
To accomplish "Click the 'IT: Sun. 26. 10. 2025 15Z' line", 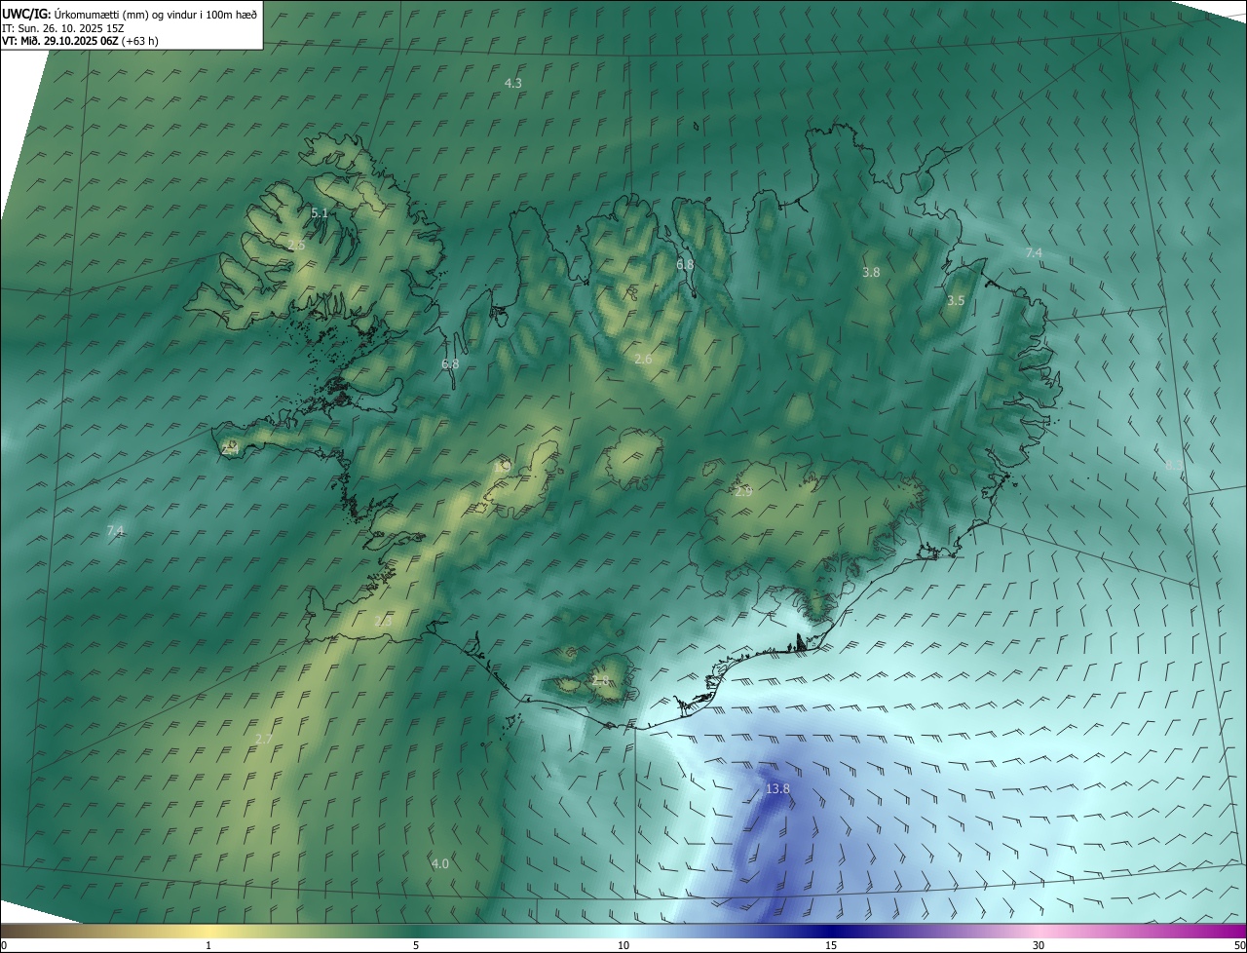I will pyautogui.click(x=63, y=27).
